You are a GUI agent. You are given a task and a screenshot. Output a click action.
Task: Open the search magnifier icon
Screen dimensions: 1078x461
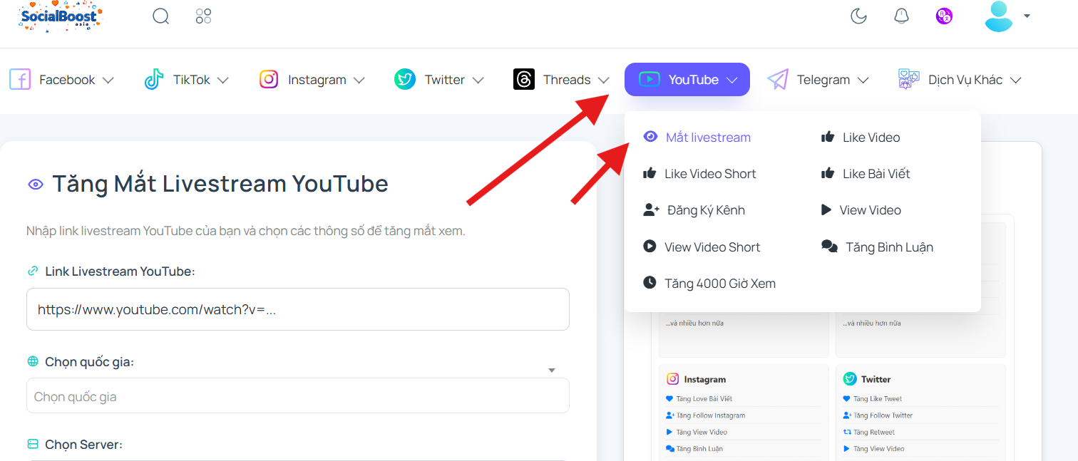[x=161, y=16]
